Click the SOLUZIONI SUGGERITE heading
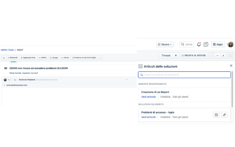 click(151, 104)
